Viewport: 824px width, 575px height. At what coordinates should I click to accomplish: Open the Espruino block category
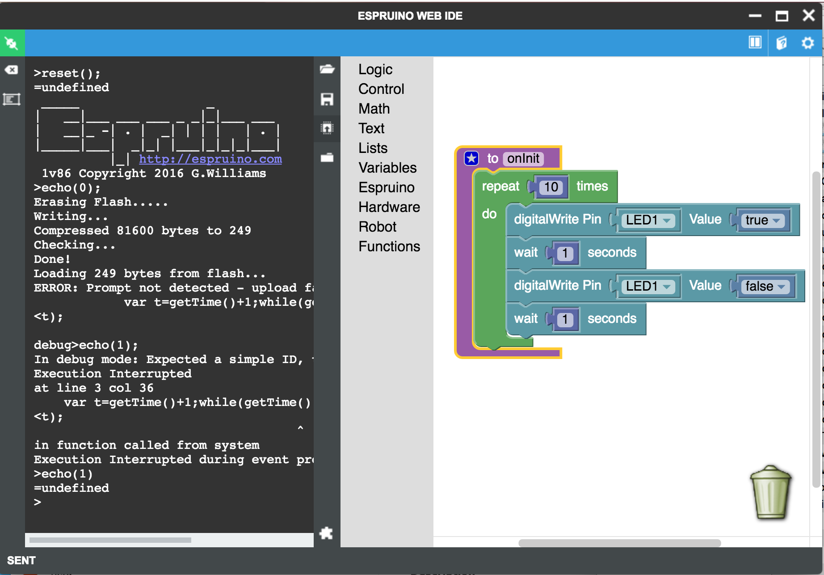[387, 187]
